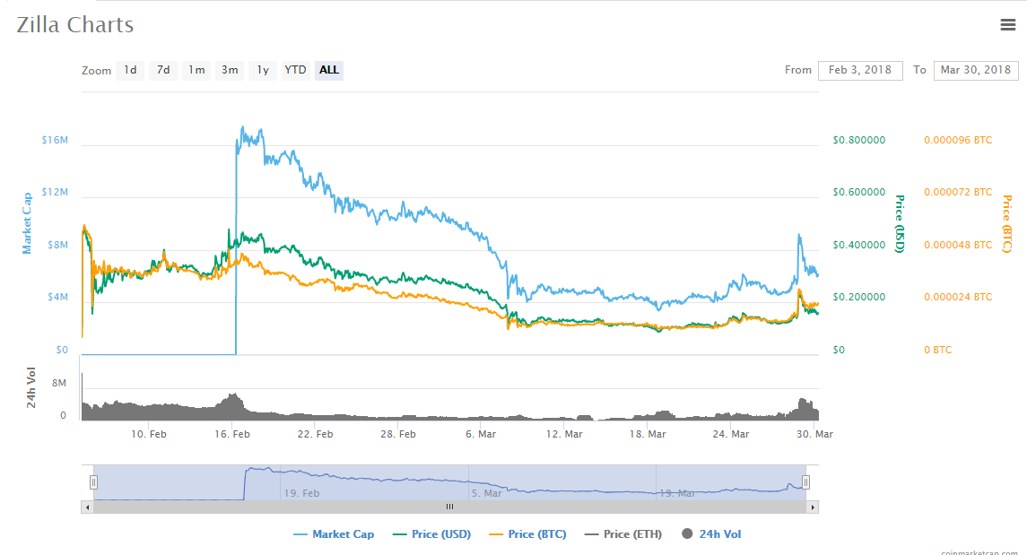Click navigator right range handle

(x=805, y=482)
